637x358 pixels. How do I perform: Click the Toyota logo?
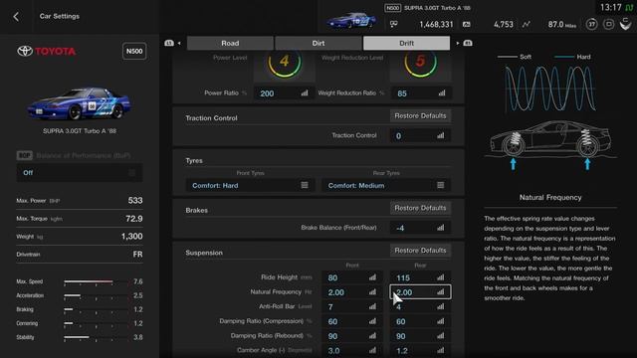point(47,51)
